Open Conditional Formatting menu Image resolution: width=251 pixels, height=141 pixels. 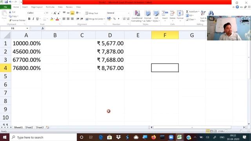click(x=137, y=16)
